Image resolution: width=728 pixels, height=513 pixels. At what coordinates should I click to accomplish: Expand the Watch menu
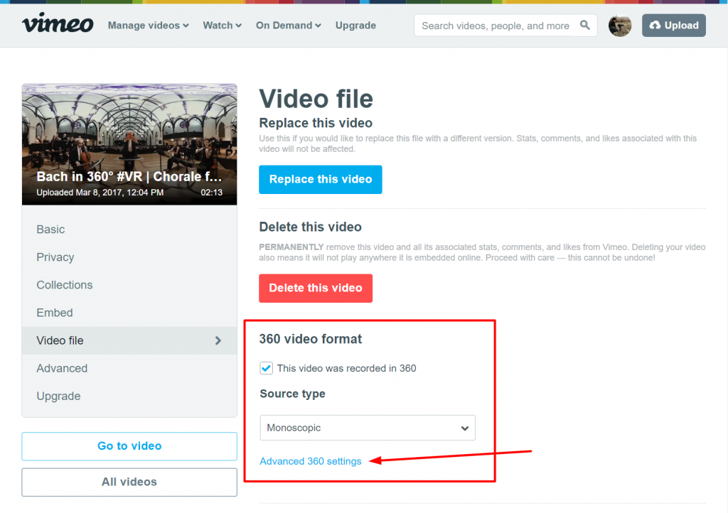222,26
